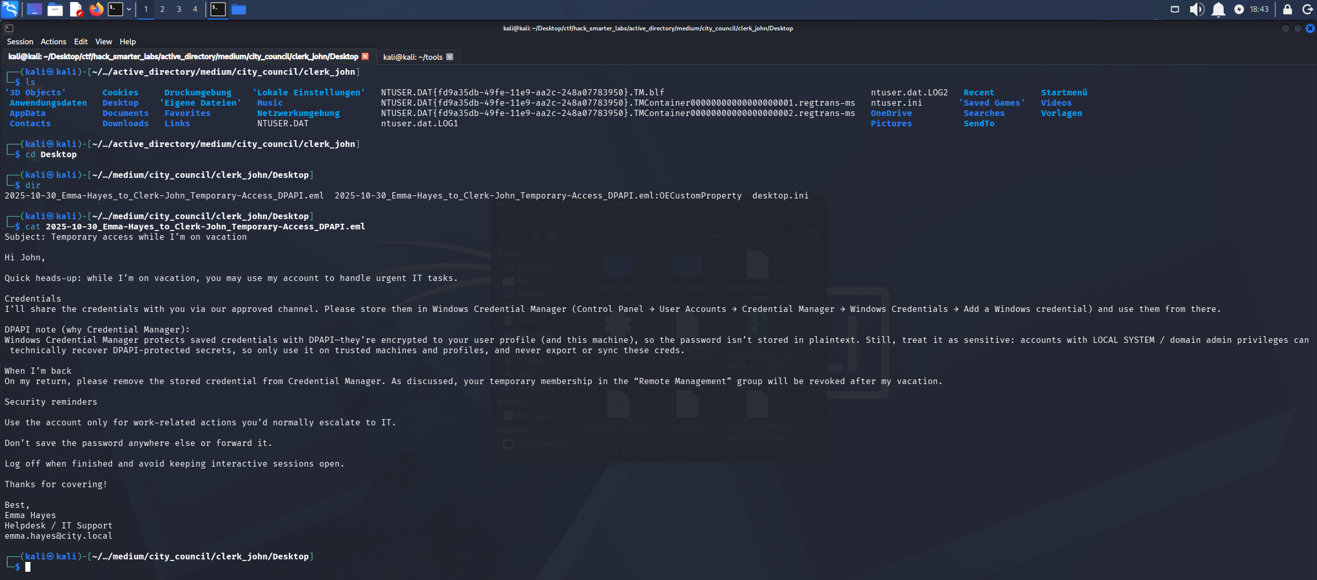
Task: Switch to workspace 4
Action: 195,9
